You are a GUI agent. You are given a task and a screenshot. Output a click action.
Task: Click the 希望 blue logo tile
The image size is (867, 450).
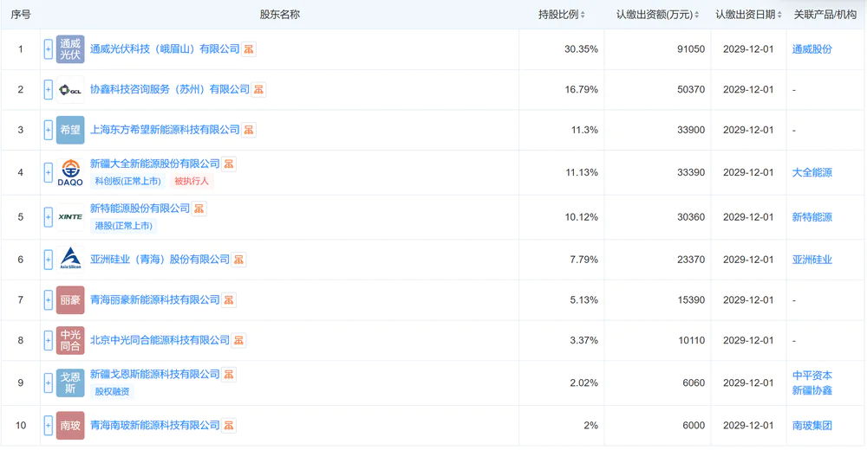[x=70, y=130]
